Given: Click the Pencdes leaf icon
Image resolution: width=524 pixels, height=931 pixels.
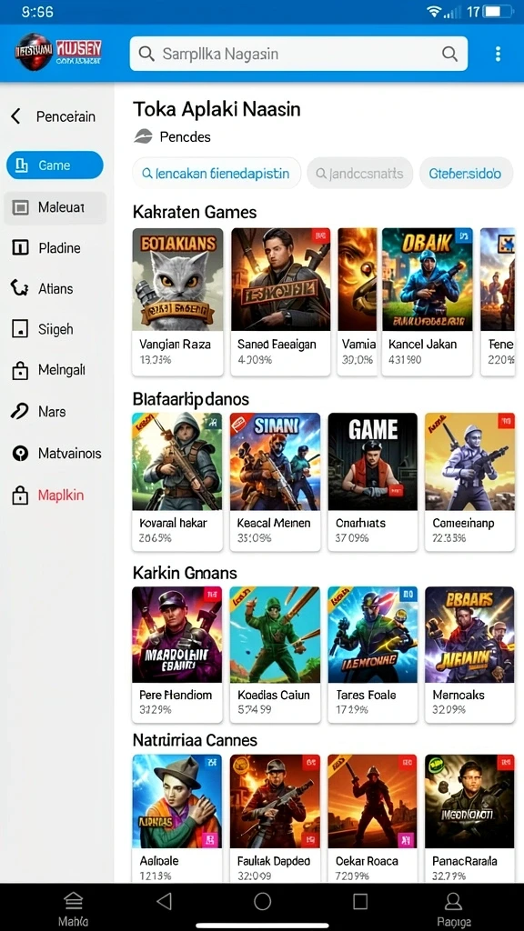Looking at the screenshot, I should pyautogui.click(x=143, y=136).
